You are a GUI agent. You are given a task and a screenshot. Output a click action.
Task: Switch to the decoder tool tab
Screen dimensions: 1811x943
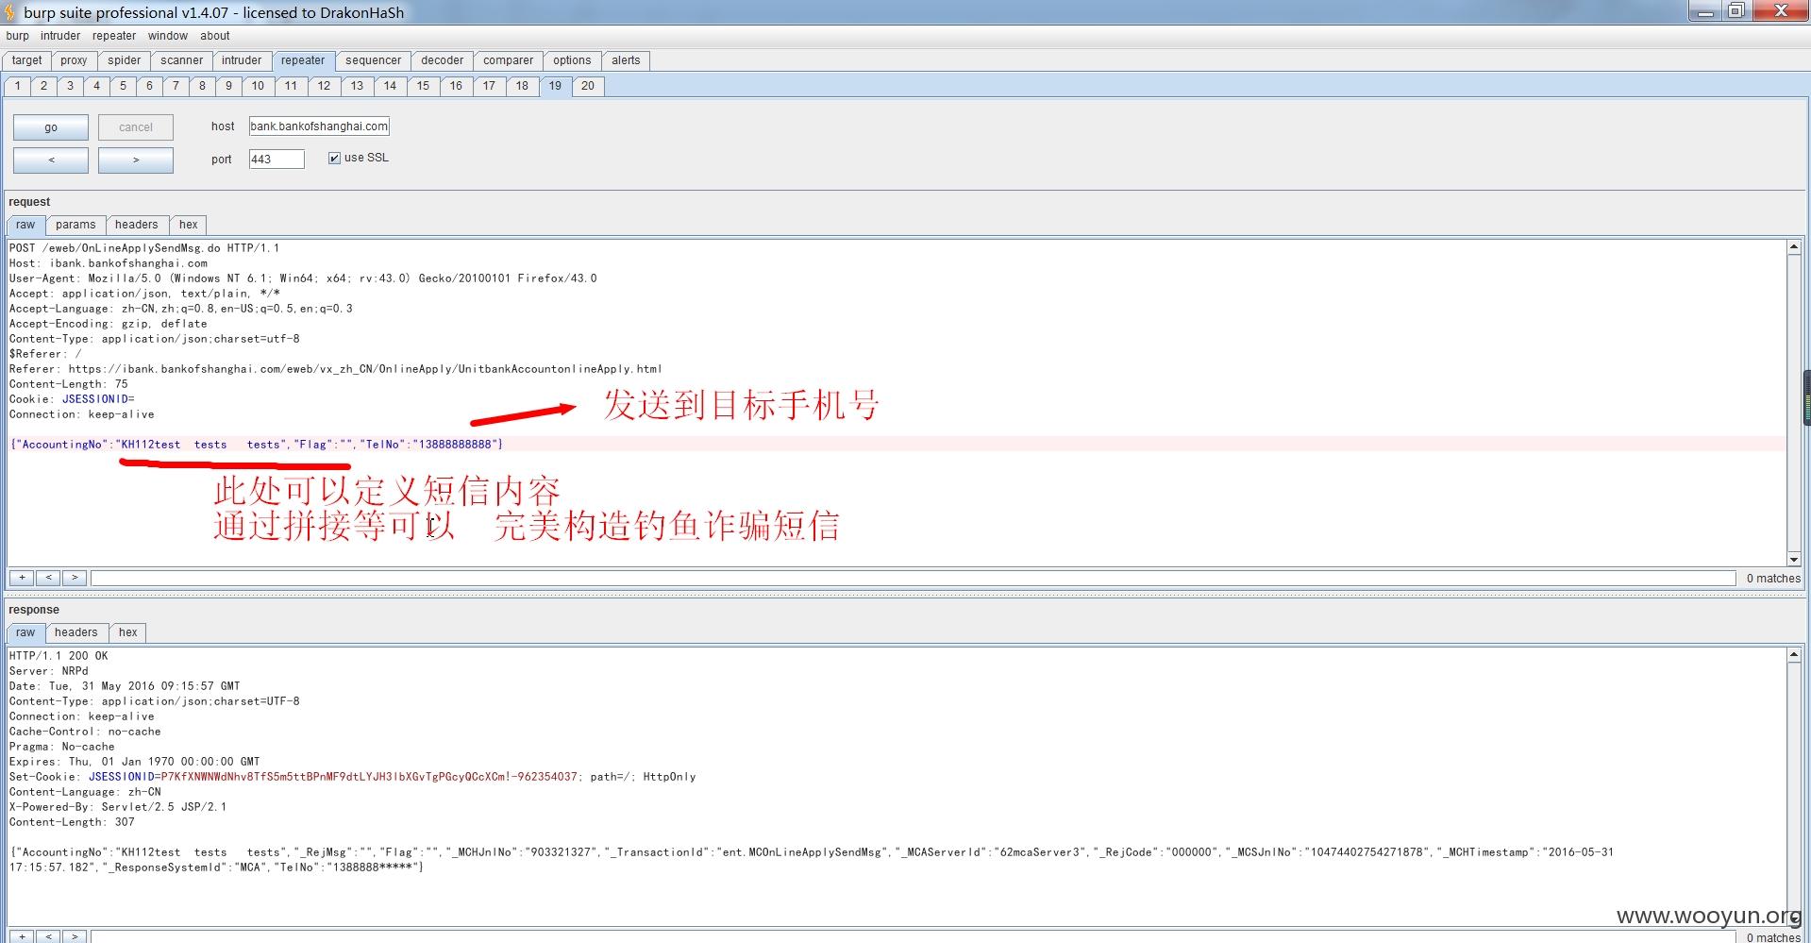[x=442, y=60]
